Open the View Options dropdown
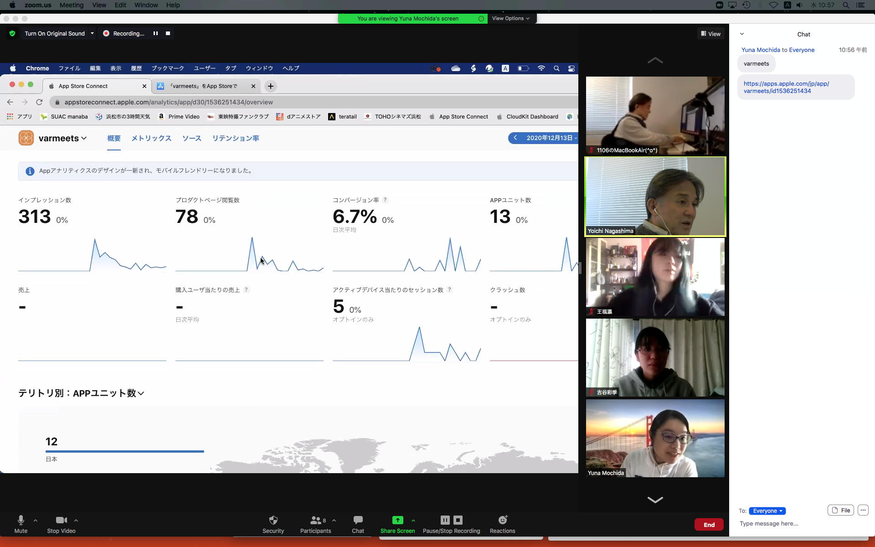 (x=510, y=18)
